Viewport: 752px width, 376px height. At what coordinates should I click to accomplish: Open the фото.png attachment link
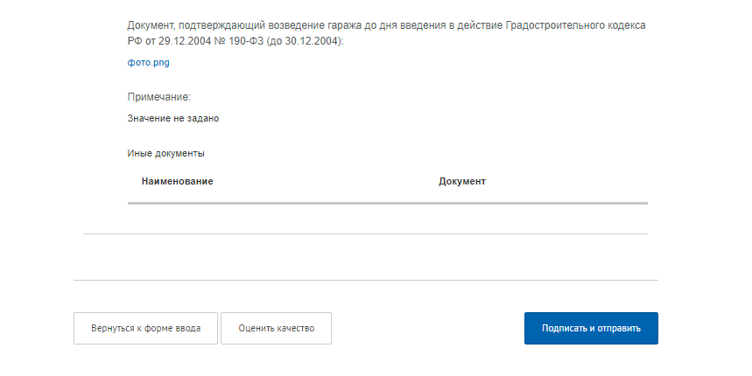(x=146, y=63)
